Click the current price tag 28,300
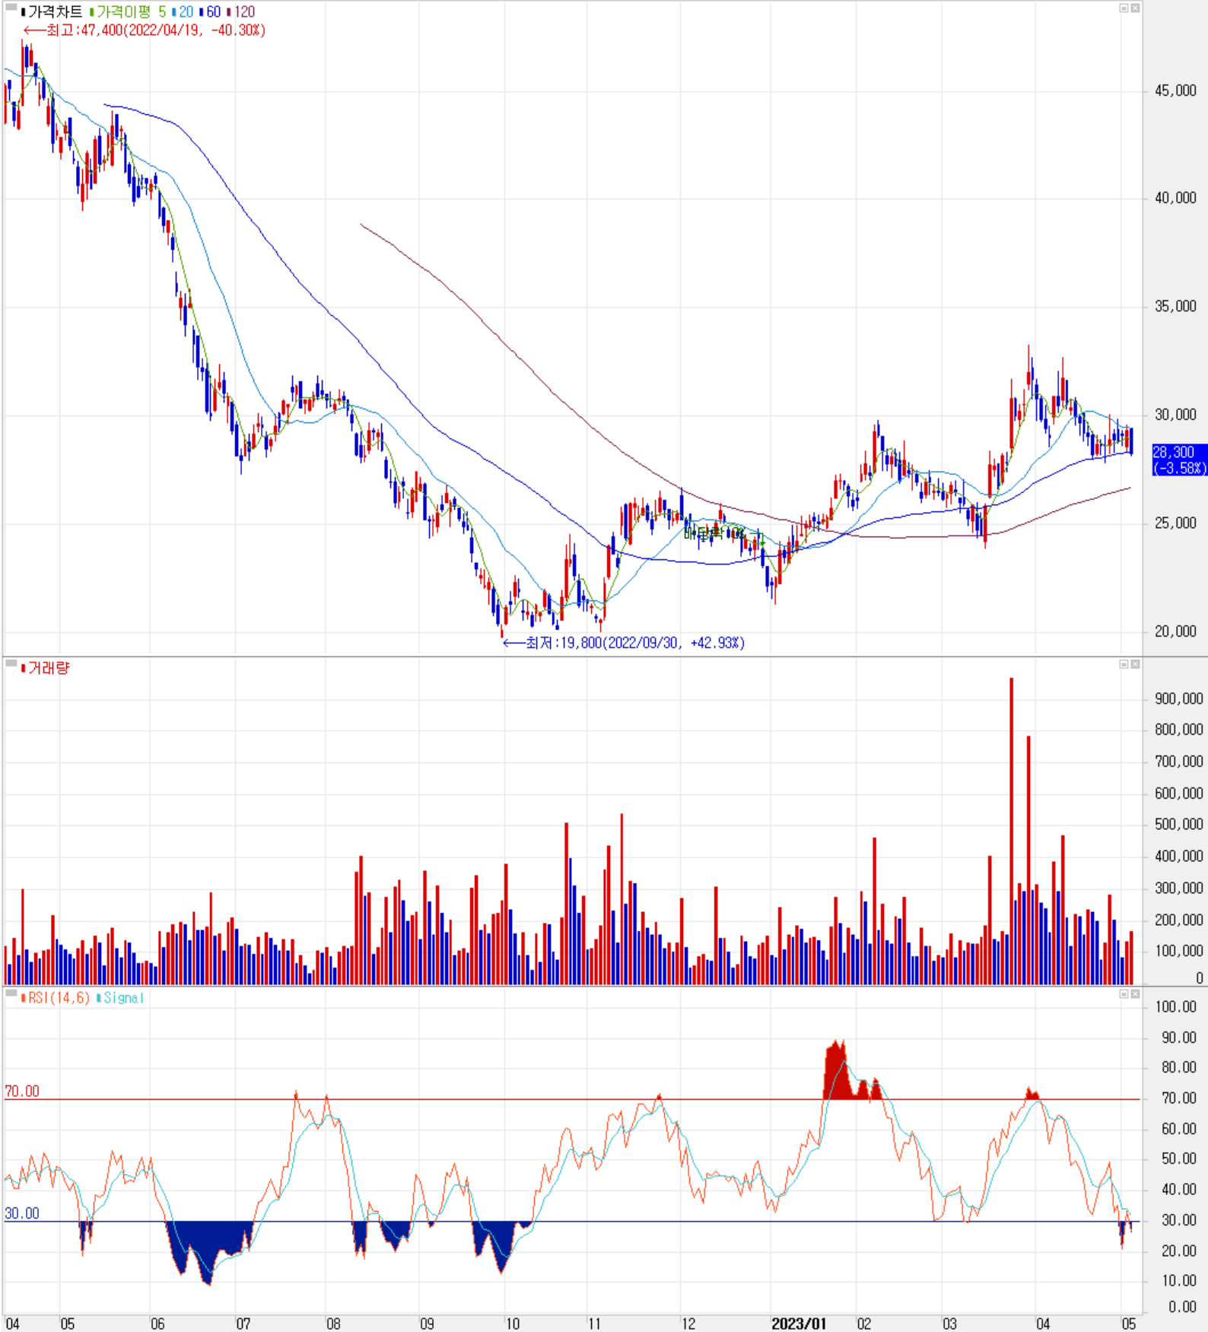 click(1179, 460)
